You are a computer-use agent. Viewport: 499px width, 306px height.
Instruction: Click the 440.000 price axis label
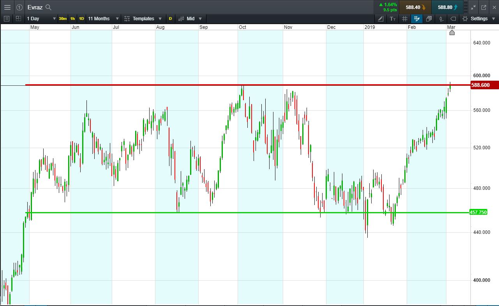481,232
